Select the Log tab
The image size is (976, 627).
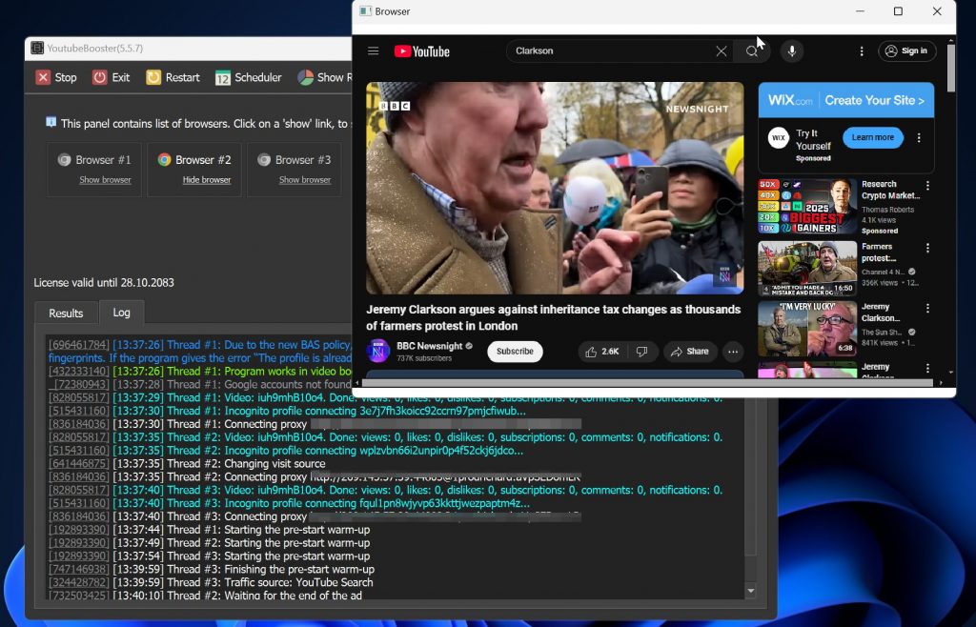coord(121,313)
